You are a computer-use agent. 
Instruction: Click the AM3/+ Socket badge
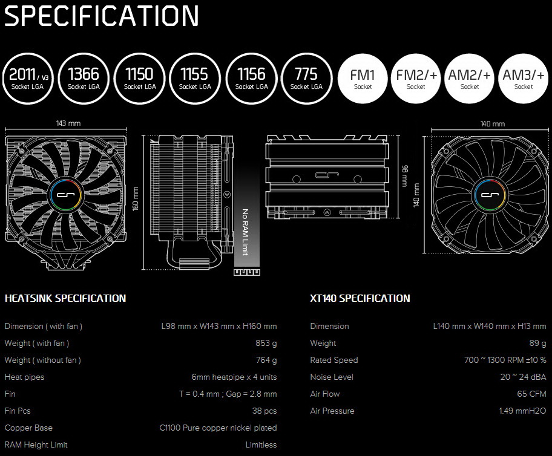pos(523,79)
